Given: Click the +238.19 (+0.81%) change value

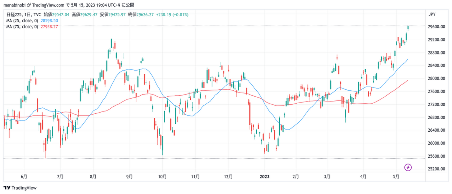Looking at the screenshot, I should 172,15.
